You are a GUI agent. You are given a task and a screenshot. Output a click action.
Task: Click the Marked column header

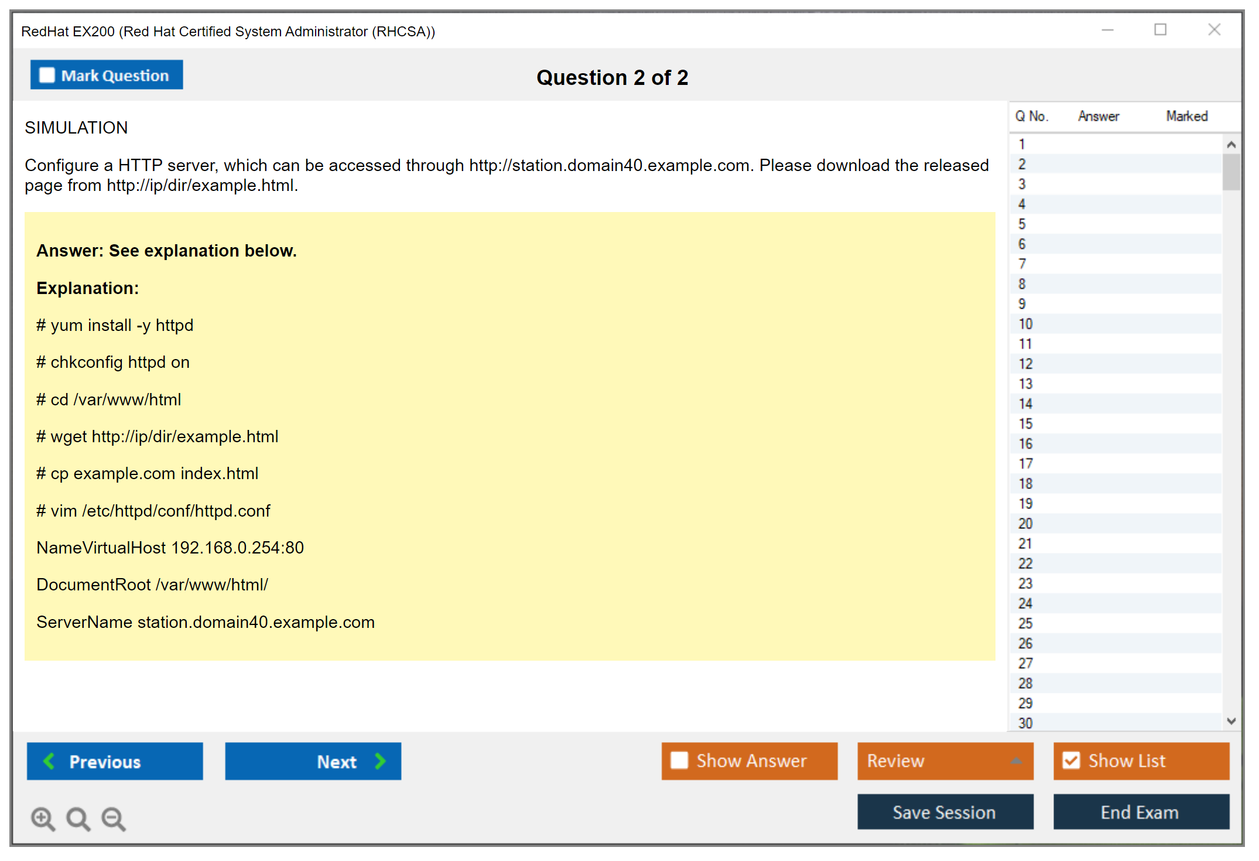point(1186,116)
